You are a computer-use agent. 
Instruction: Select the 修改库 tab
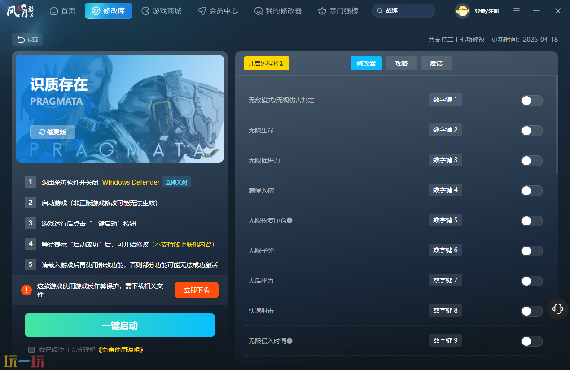[x=109, y=11]
